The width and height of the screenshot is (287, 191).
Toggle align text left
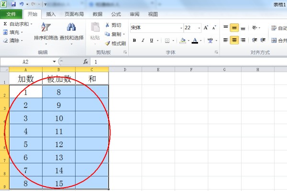(226, 40)
